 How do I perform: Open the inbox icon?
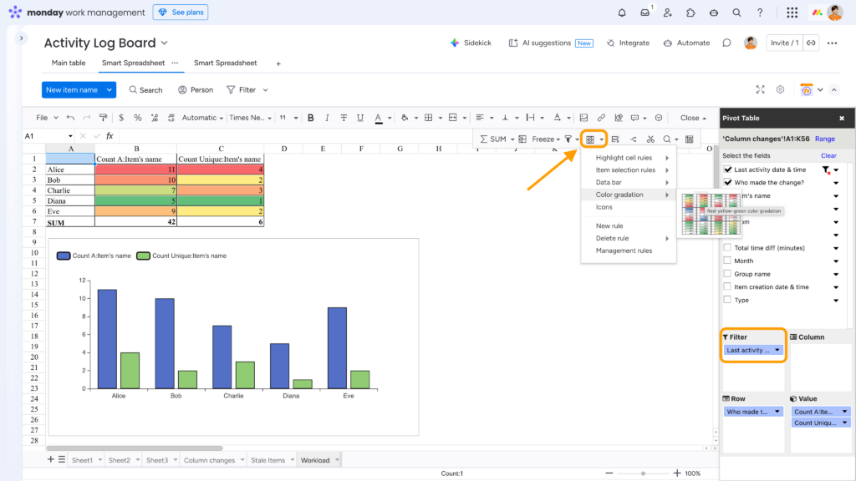645,13
